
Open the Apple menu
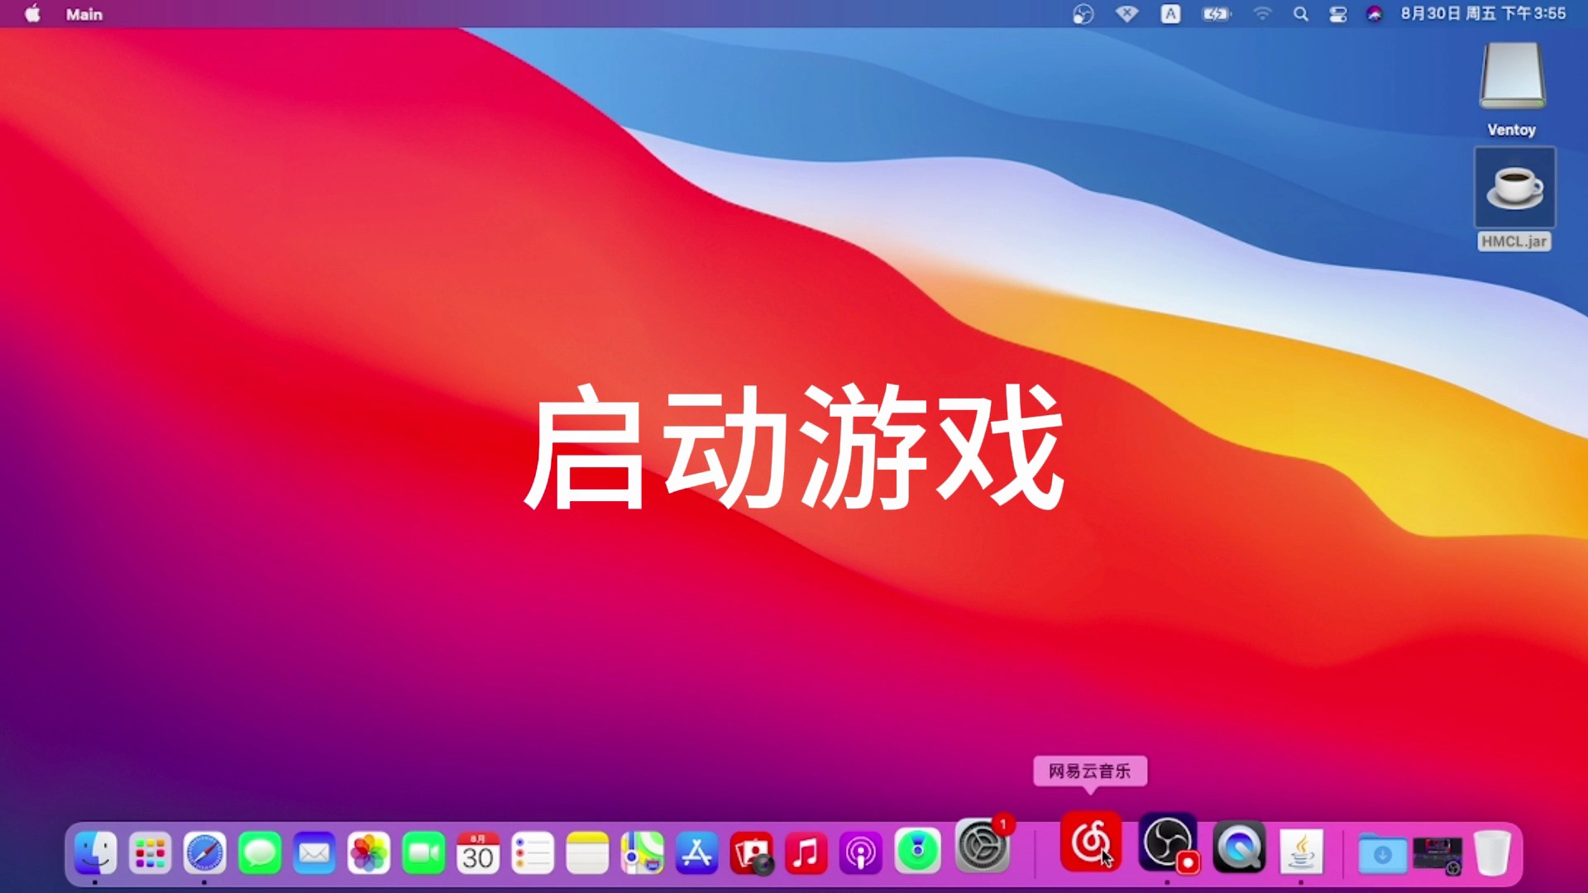(32, 14)
